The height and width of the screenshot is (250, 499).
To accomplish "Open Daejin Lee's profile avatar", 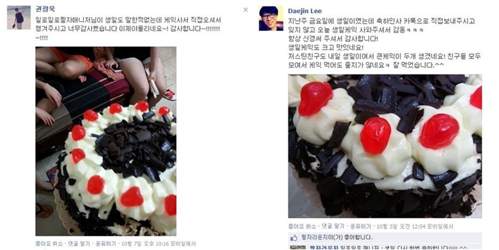I will click(271, 18).
